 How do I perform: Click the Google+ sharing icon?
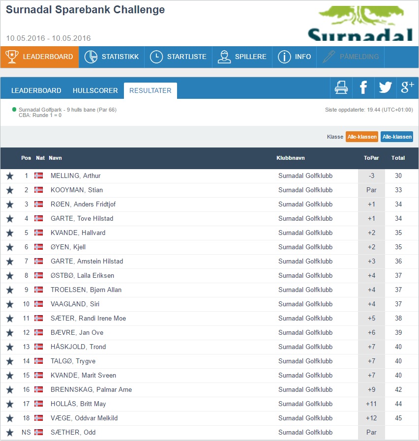pos(407,88)
